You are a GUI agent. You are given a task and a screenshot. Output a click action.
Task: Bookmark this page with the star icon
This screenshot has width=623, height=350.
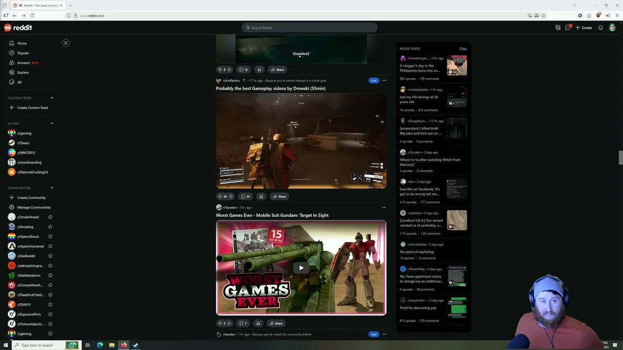(543, 16)
